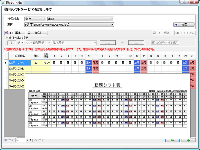
Task: Click the day 10 column header
Action: [x=116, y=56]
